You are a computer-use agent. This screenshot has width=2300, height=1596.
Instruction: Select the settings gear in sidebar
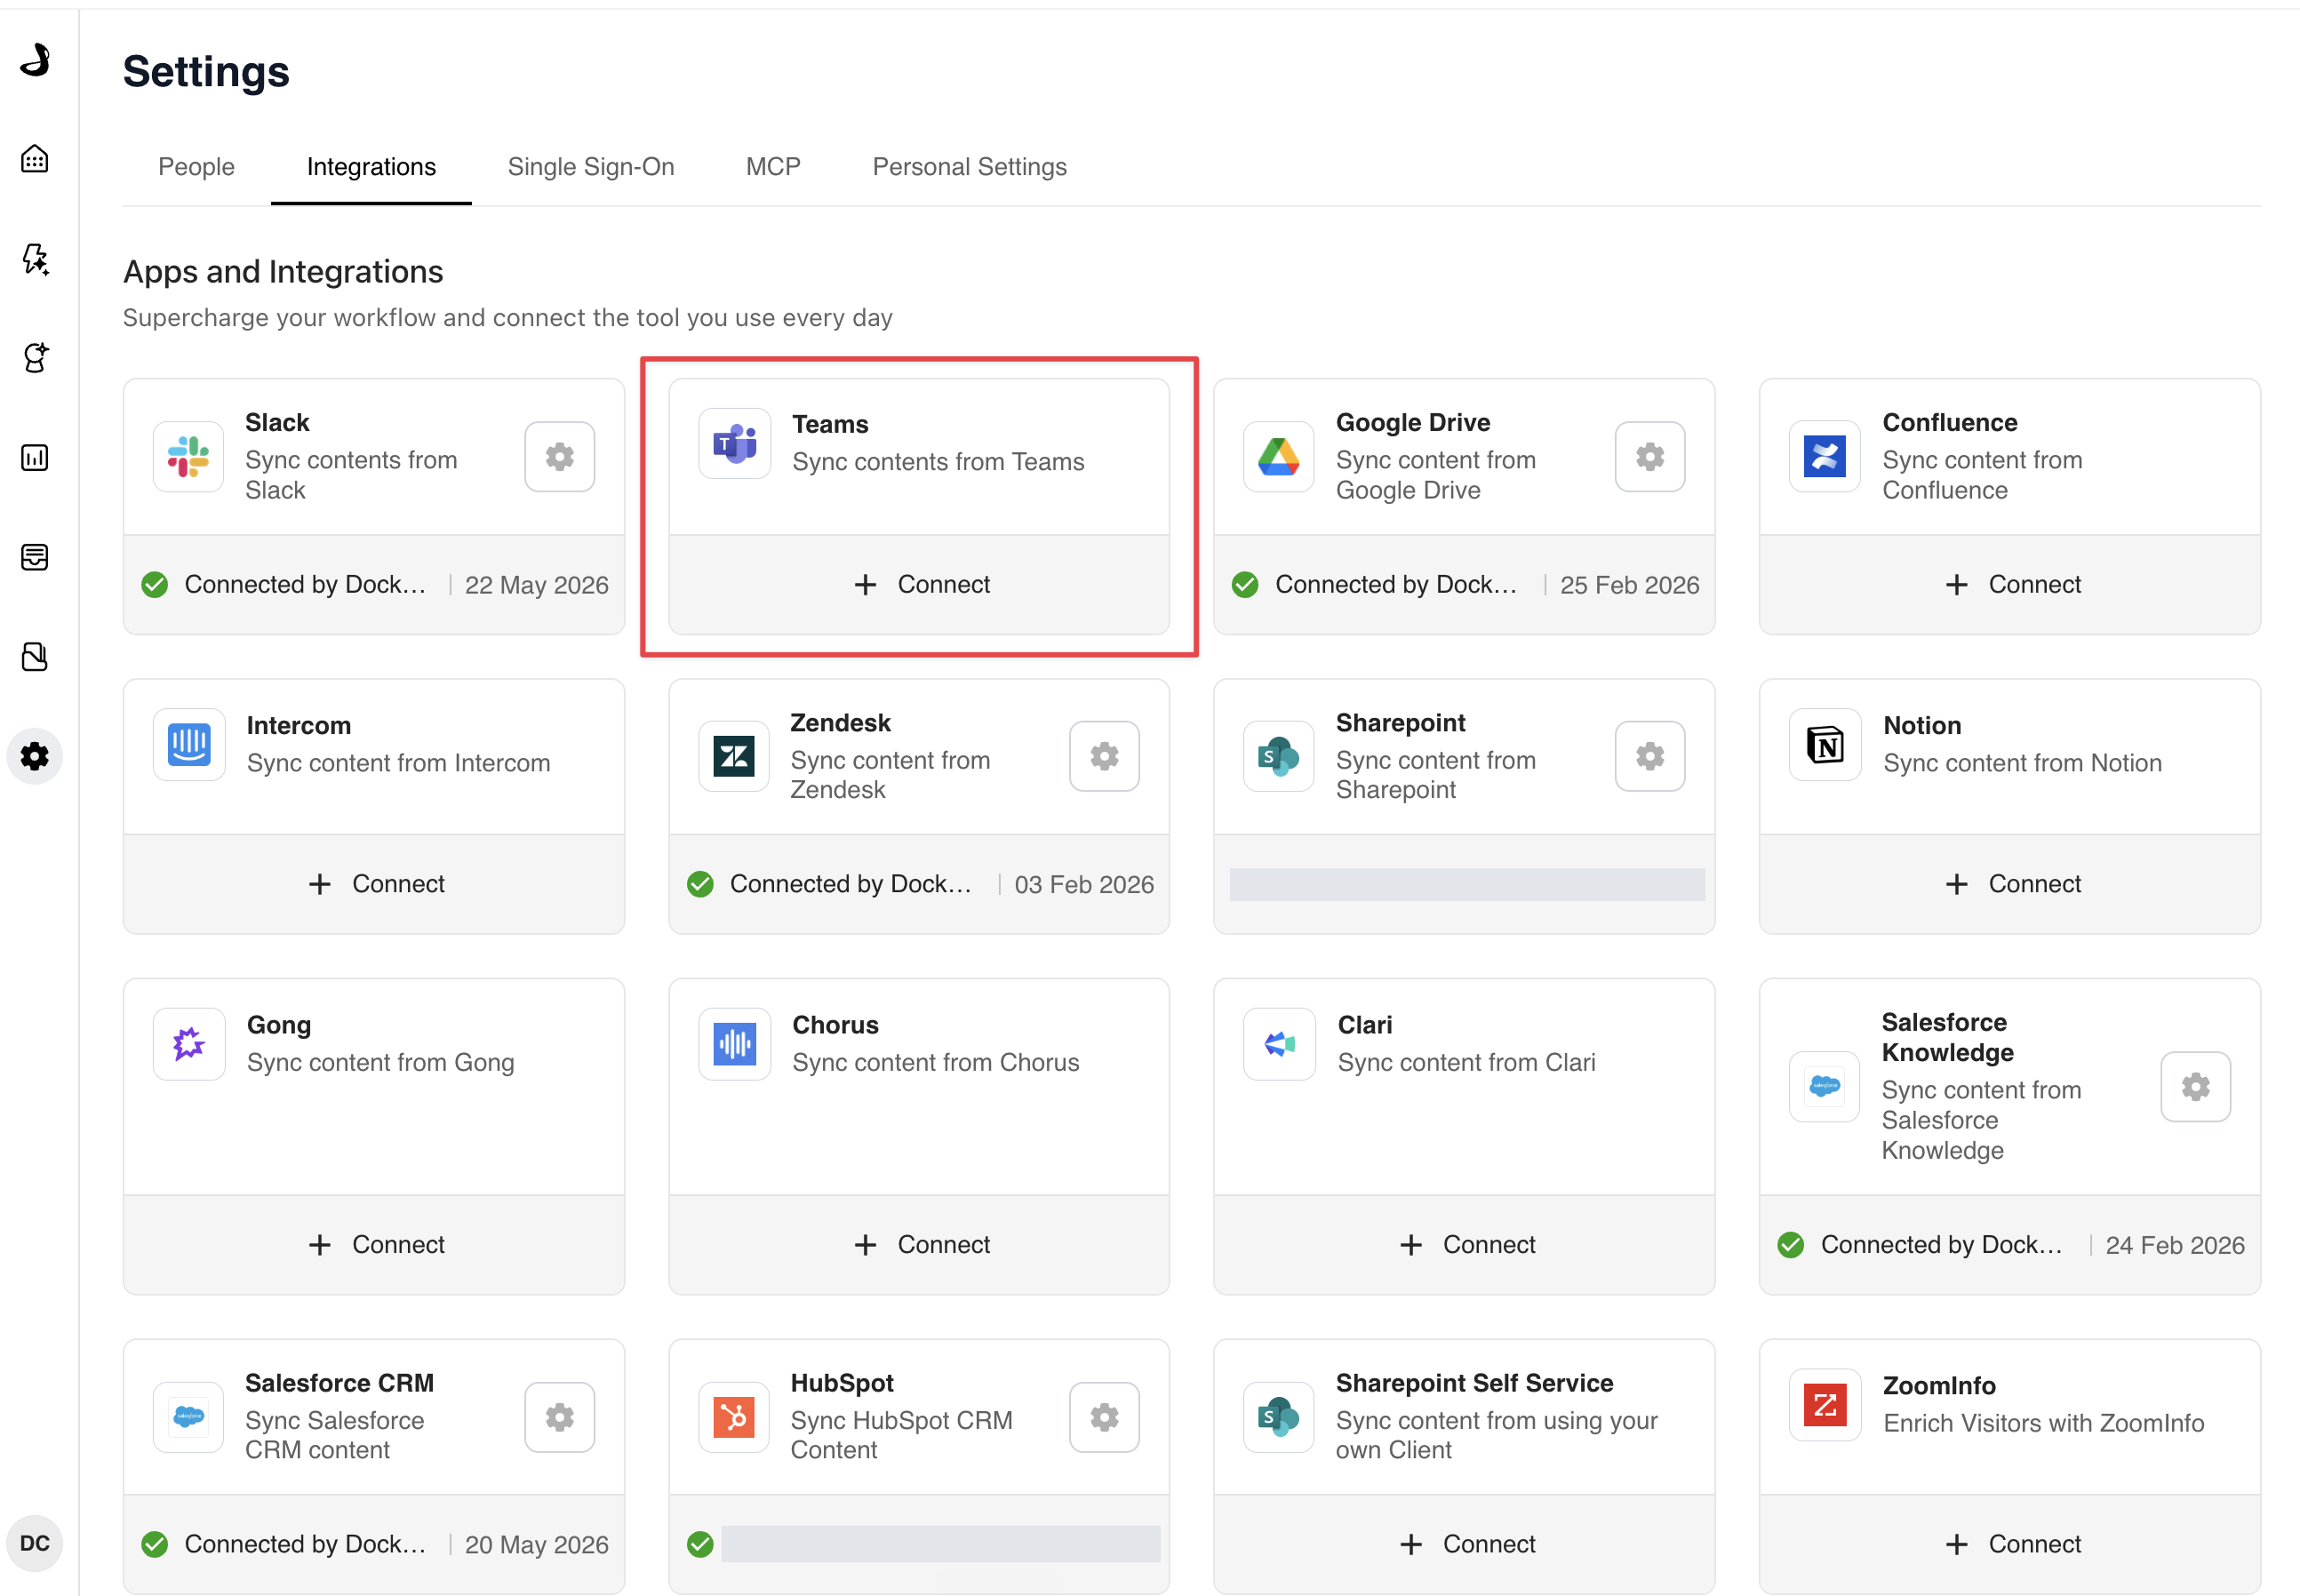click(x=35, y=756)
